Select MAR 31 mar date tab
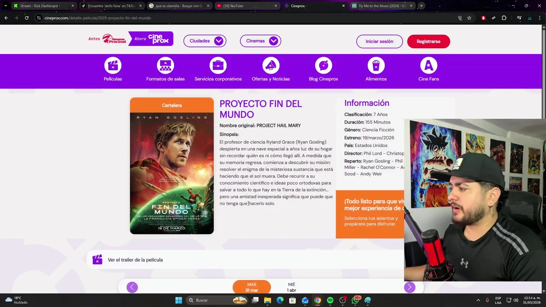 [252, 287]
